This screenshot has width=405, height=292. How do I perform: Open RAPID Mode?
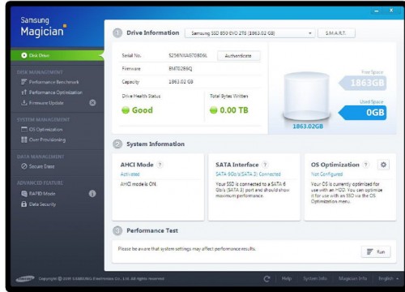click(42, 194)
